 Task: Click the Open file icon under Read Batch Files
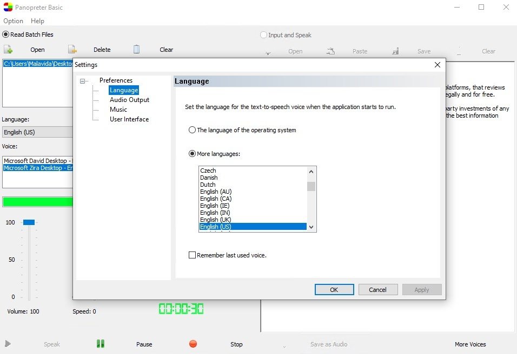coord(8,49)
